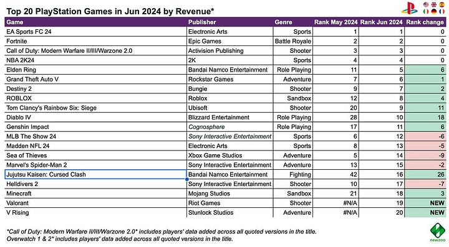449x247 pixels.
Task: Select the Genshin Impact cell
Action: click(x=95, y=127)
